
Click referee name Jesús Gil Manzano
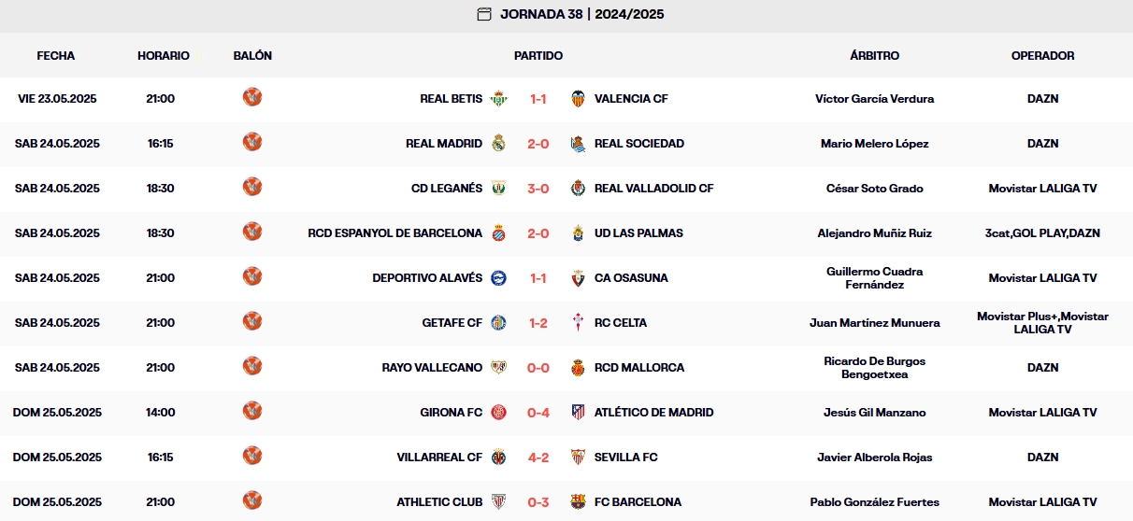(874, 413)
